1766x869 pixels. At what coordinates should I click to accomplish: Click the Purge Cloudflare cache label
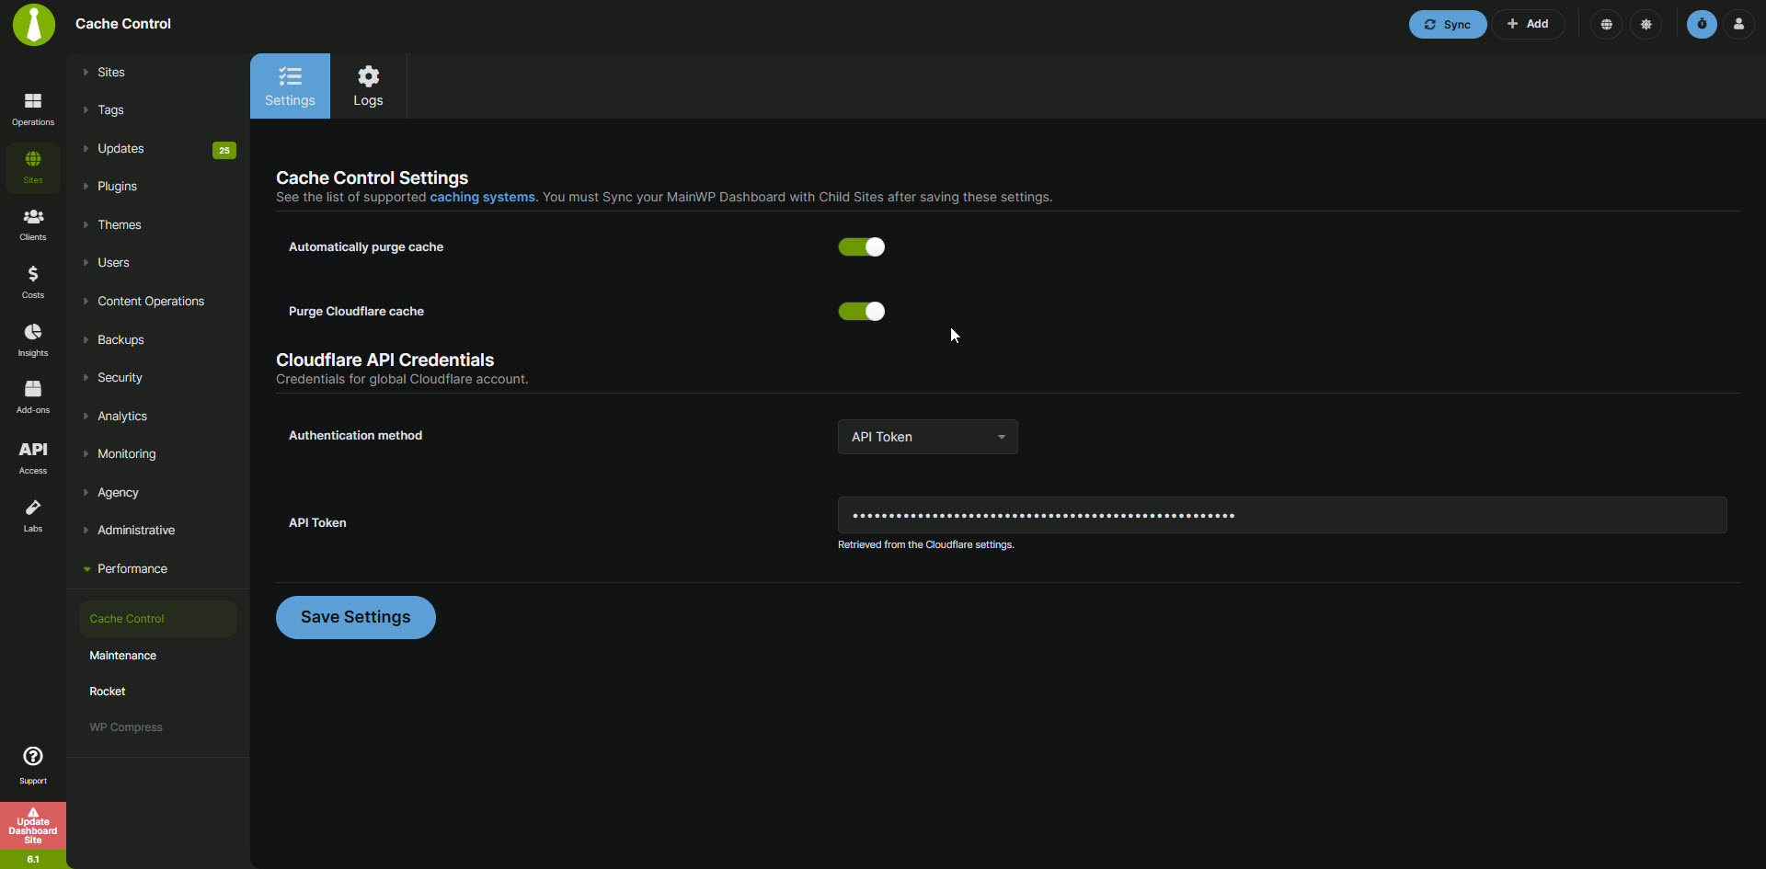click(356, 311)
